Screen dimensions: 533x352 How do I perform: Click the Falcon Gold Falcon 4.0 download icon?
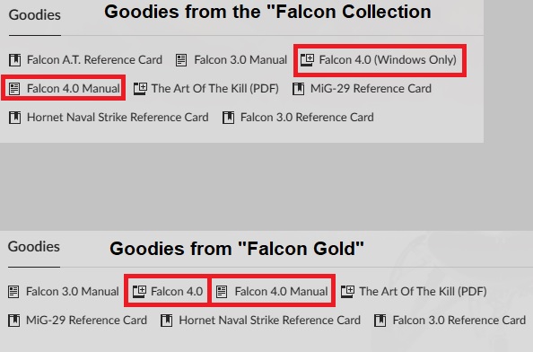coord(139,292)
